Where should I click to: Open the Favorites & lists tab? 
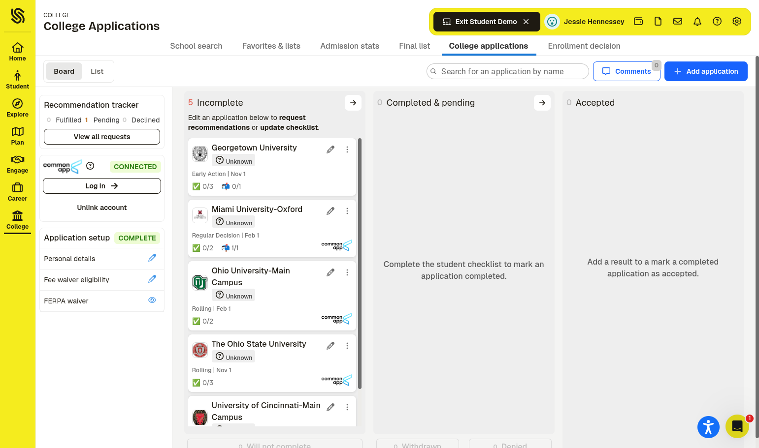271,46
